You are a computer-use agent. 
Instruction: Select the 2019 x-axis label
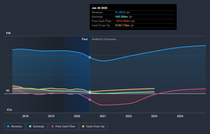pos(51,116)
